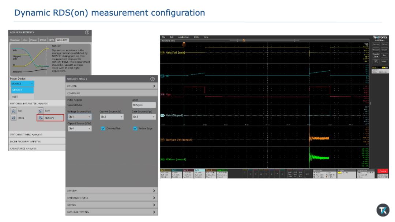The image size is (395, 222).
Task: Toggle the Refine Edge checkbox
Action: pyautogui.click(x=135, y=129)
